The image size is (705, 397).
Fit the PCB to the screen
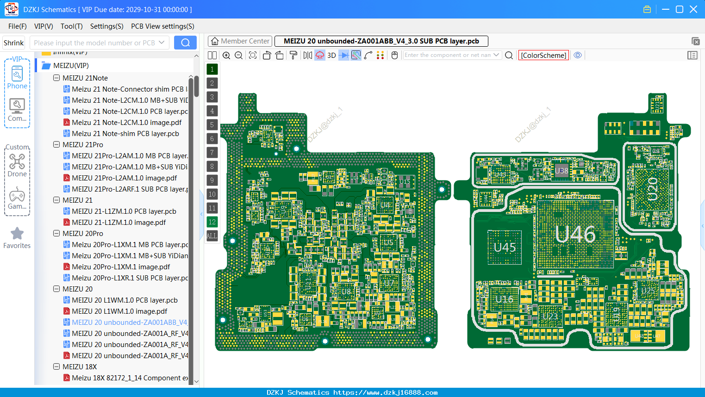click(253, 56)
